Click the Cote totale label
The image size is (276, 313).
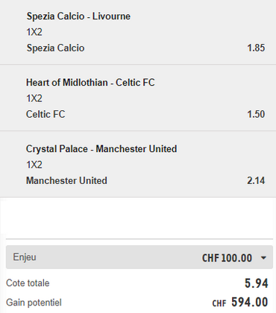[28, 283]
